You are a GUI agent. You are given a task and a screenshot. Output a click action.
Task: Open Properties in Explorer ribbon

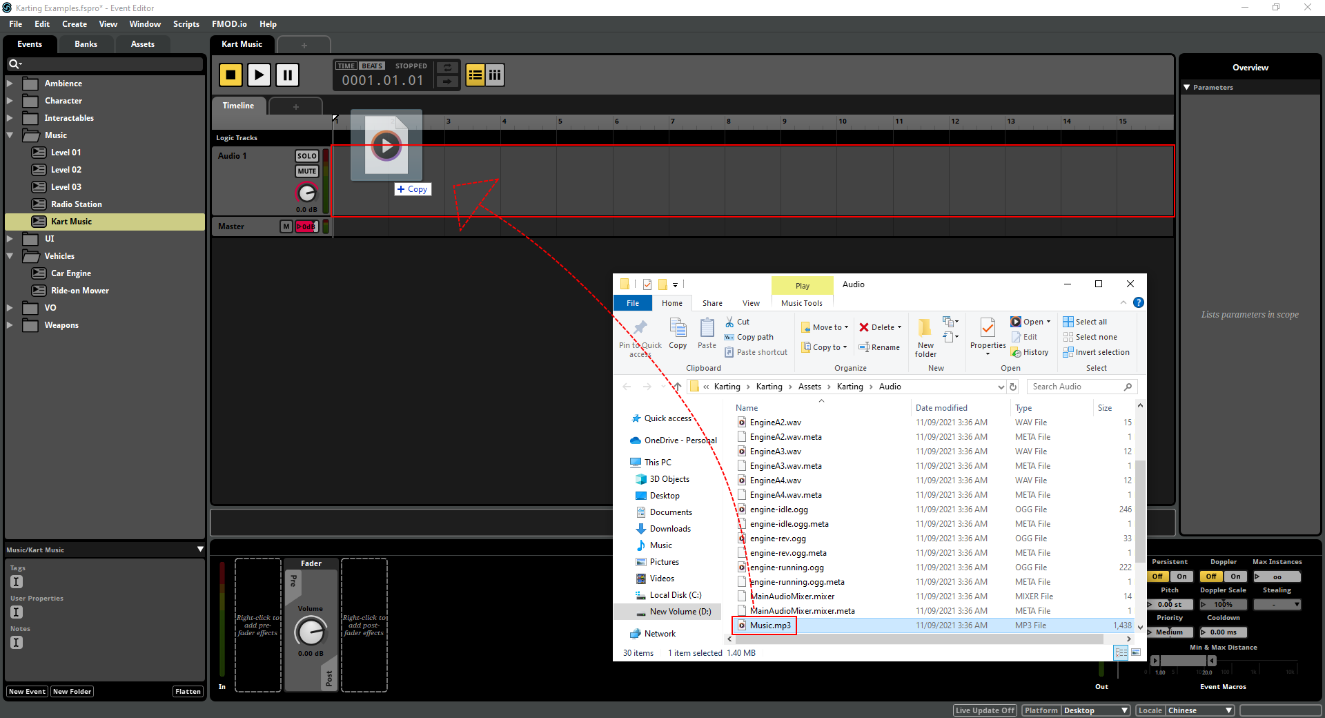tap(988, 336)
